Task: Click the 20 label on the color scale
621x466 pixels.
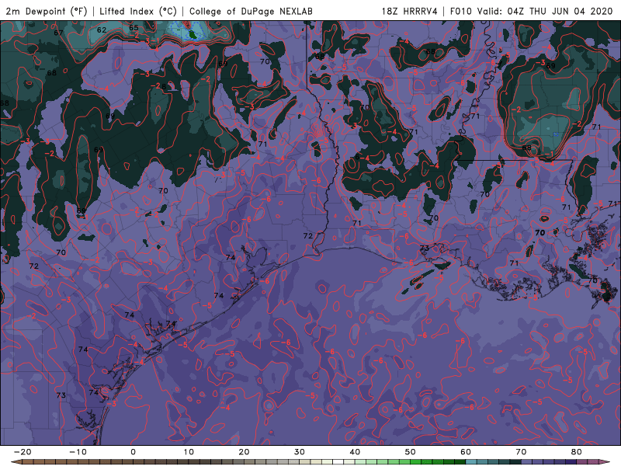Action: pyautogui.click(x=244, y=452)
